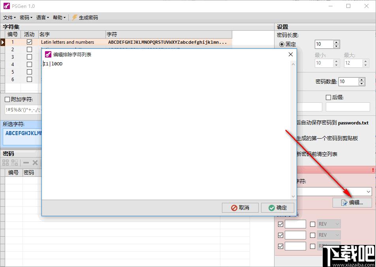Open the 帮助 menu
Viewport: 376px width, 267px height.
(x=59, y=17)
